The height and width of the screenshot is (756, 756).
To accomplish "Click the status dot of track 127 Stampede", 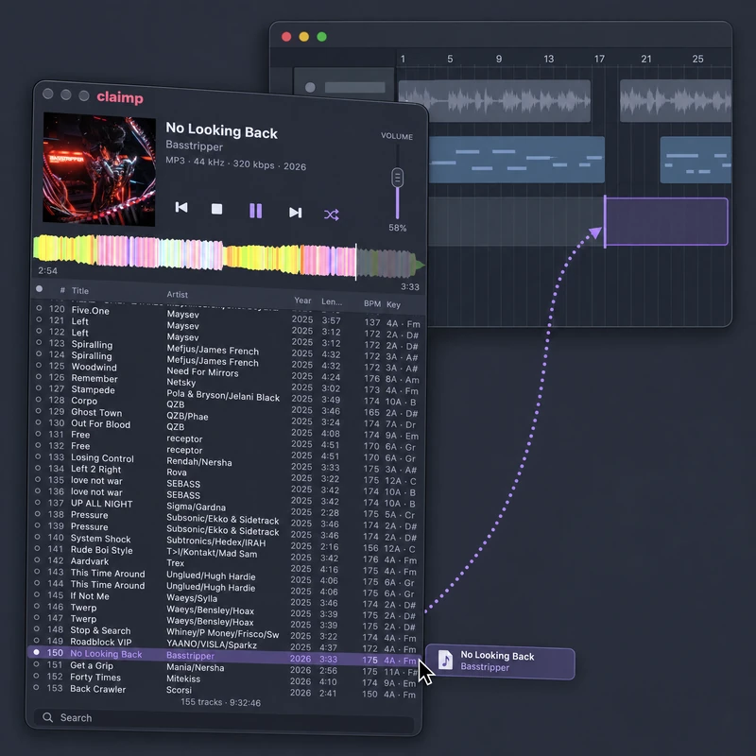I will [38, 387].
